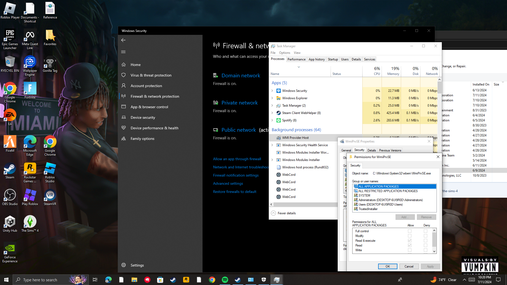Open Settings gear in Windows Security sidebar
The image size is (507, 285).
[124, 265]
